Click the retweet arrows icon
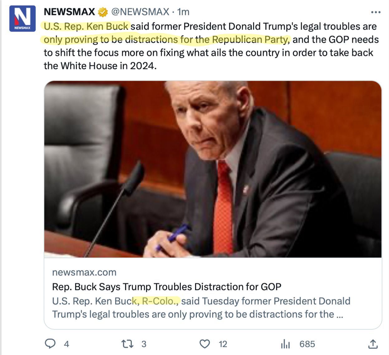The width and height of the screenshot is (389, 355). (x=127, y=344)
